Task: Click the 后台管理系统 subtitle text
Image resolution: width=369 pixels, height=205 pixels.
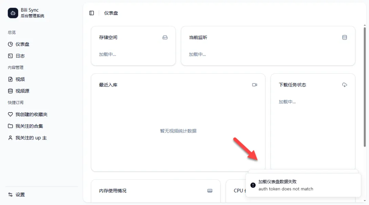Action: (x=32, y=16)
